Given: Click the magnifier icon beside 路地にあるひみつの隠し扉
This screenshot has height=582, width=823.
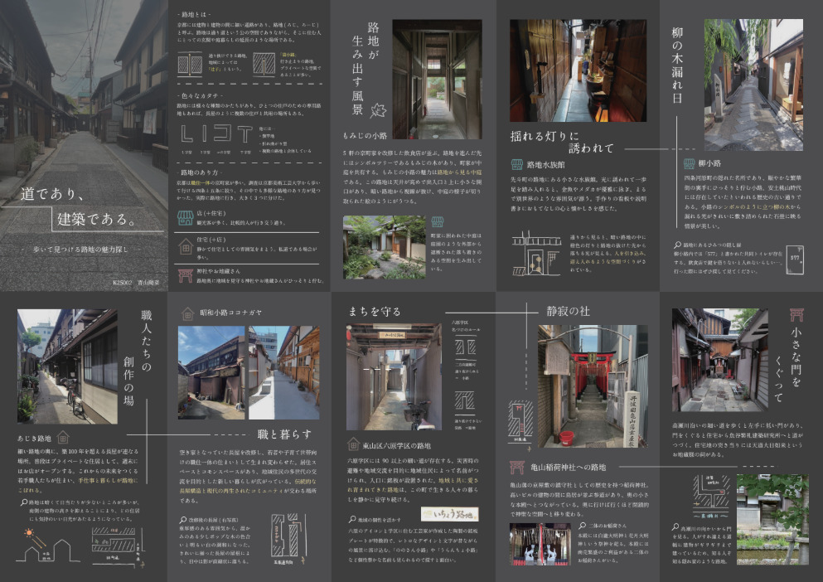Looking at the screenshot, I should [x=678, y=245].
